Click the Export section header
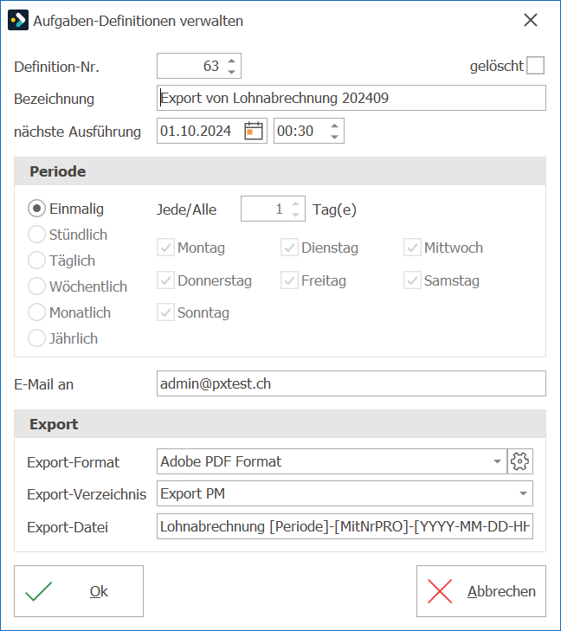This screenshot has width=561, height=631. (x=280, y=424)
